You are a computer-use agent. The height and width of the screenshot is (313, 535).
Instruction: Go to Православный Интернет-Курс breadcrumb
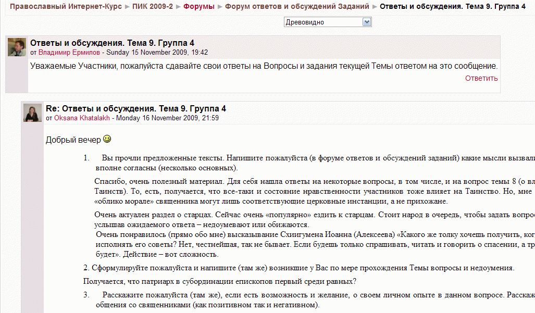tap(66, 7)
